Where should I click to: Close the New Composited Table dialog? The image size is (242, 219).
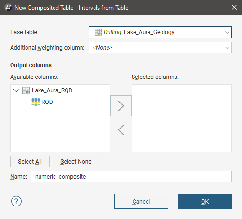[x=234, y=7]
